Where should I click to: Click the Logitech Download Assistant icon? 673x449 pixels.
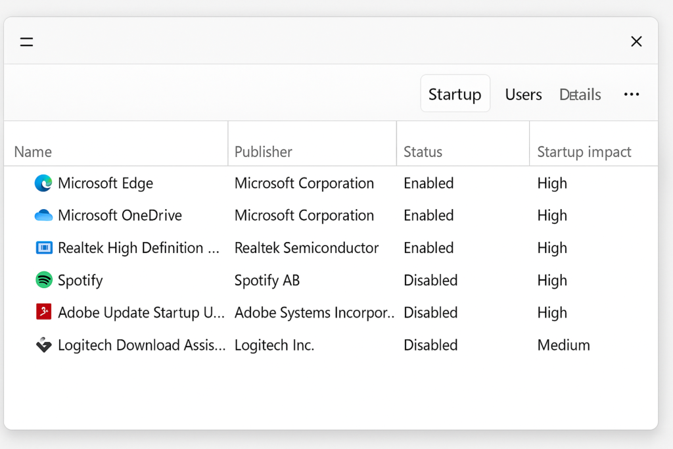click(x=43, y=344)
